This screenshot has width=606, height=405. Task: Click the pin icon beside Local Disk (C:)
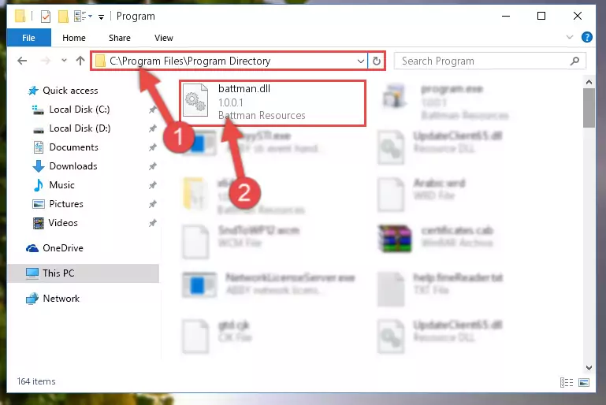153,110
